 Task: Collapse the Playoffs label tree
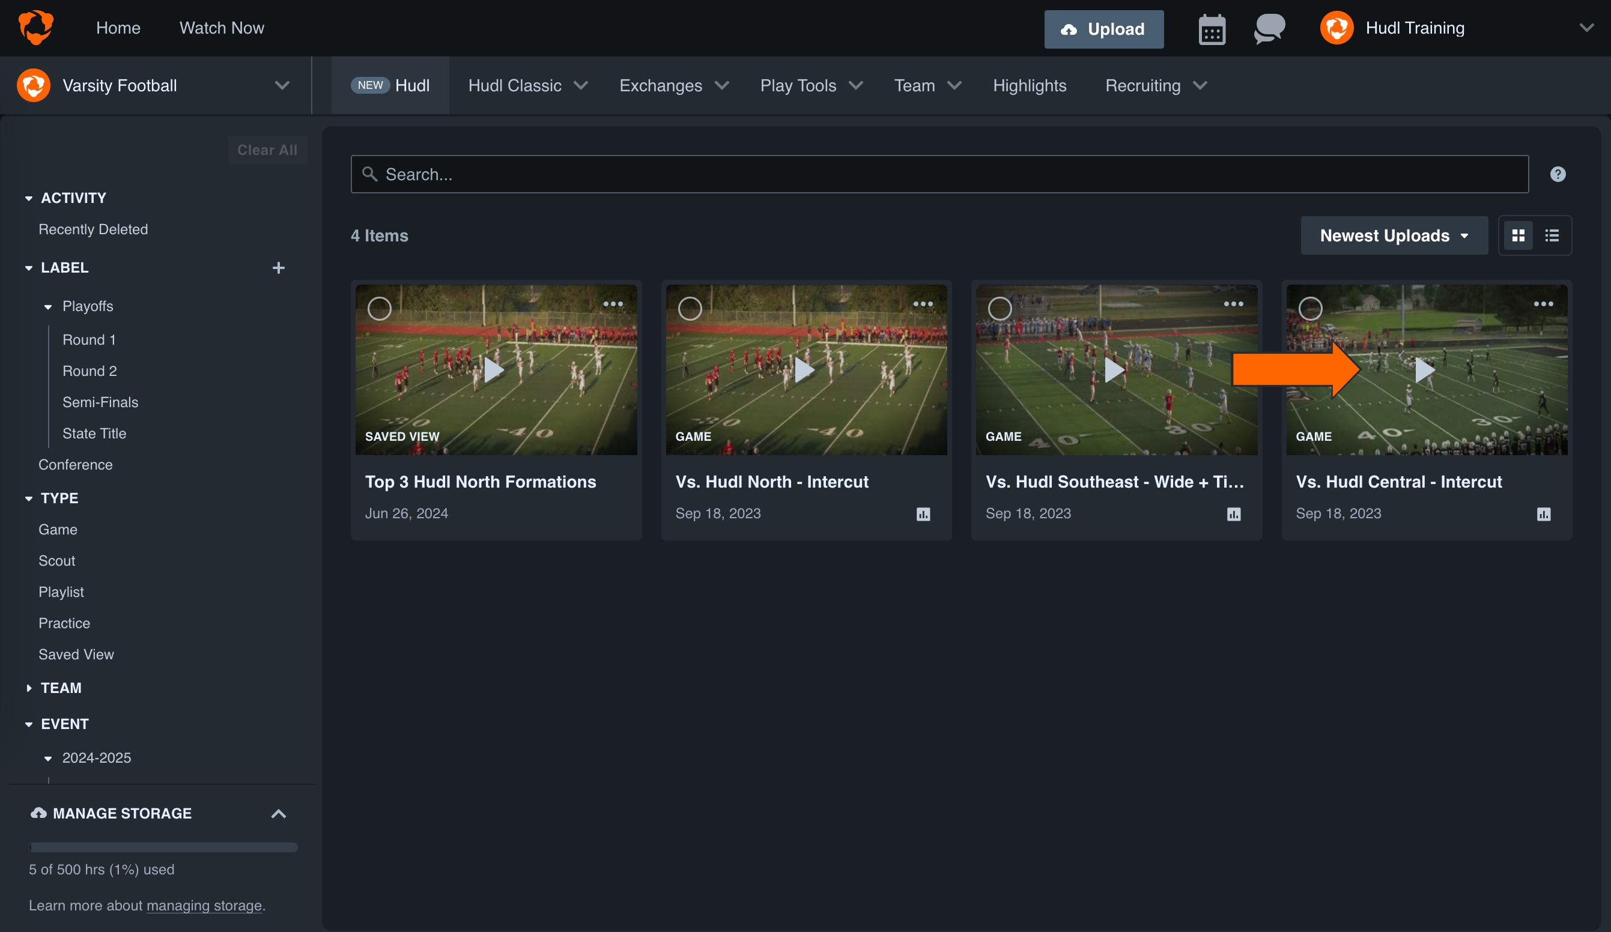pos(48,307)
